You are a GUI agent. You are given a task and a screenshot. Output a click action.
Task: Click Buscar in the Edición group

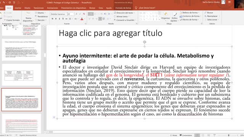209,13
